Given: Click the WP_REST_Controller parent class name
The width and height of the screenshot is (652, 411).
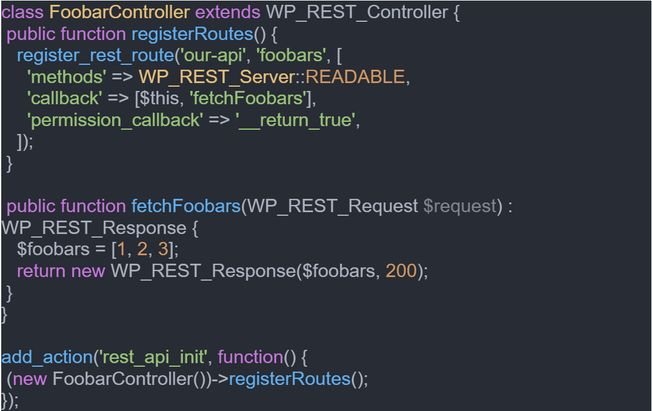Looking at the screenshot, I should [357, 12].
